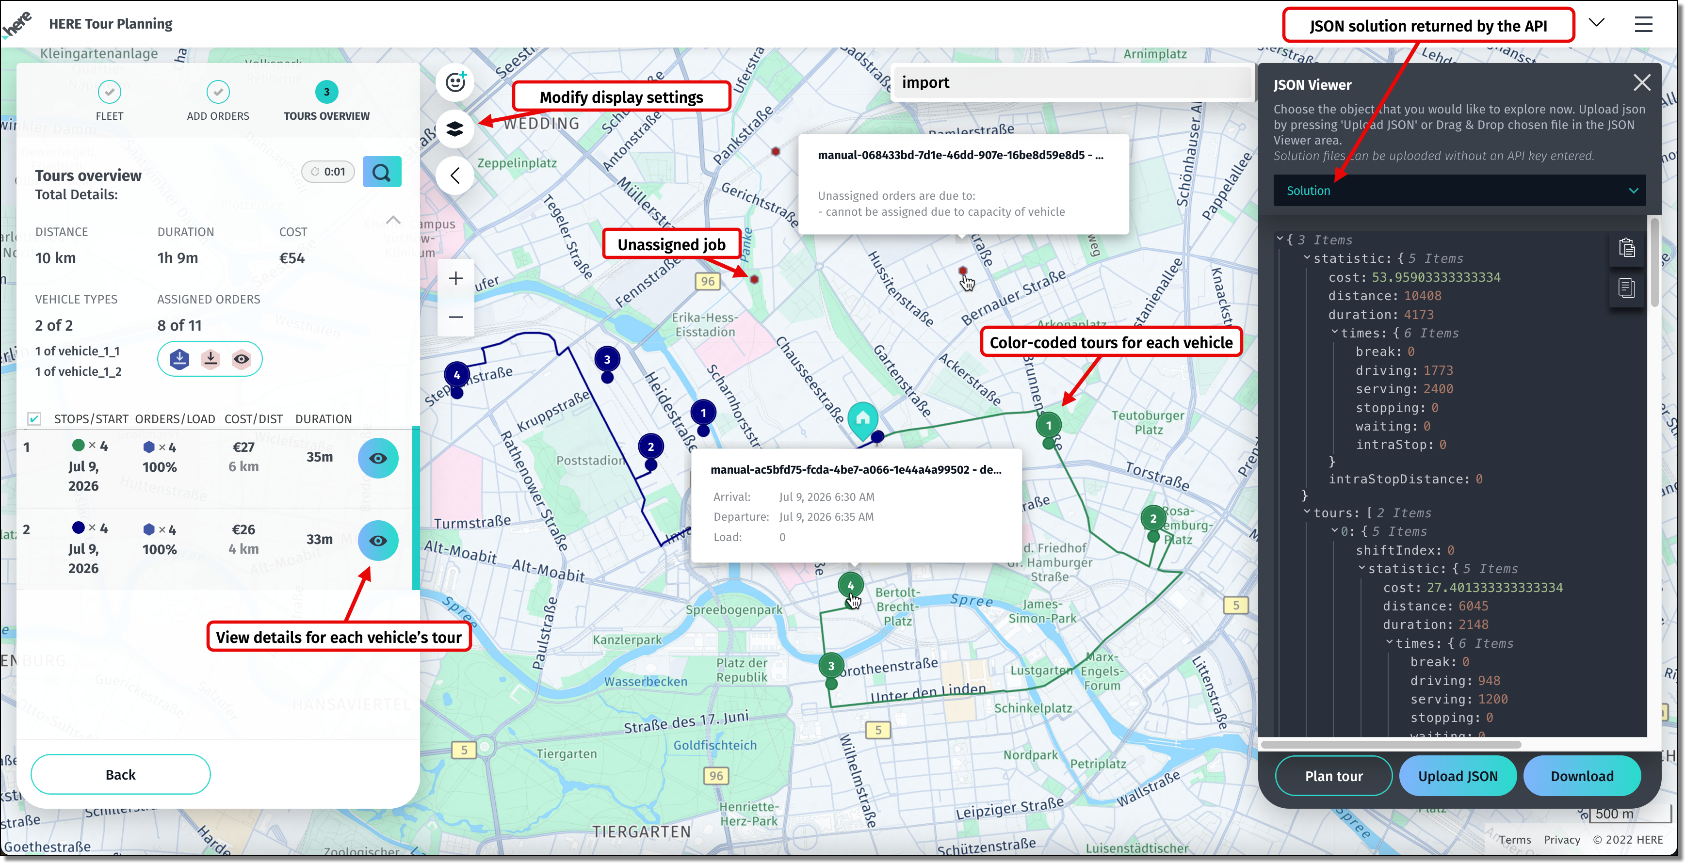Collapse the top-level statistic node
The image size is (1685, 863).
[1307, 257]
